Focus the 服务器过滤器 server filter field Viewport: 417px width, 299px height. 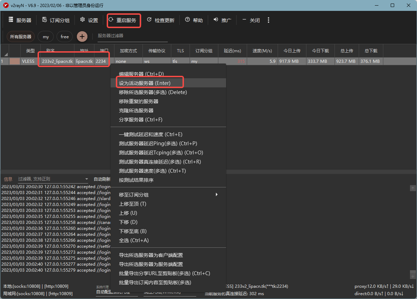click(x=132, y=36)
